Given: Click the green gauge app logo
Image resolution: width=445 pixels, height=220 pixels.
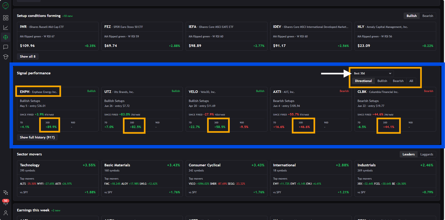Looking at the screenshot, I should tap(6, 6).
